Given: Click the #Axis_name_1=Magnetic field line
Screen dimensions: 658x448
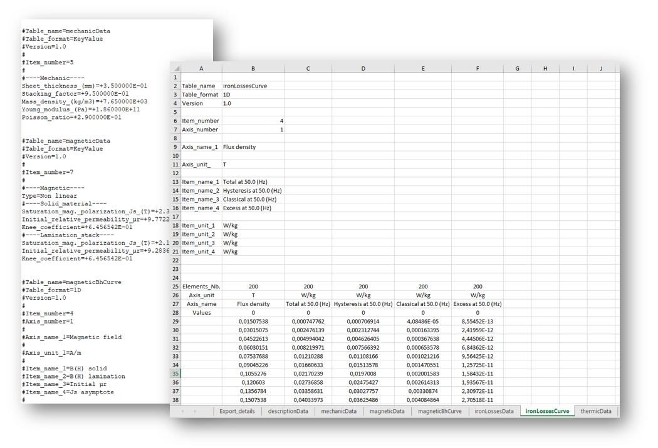Looking at the screenshot, I should coord(72,337).
